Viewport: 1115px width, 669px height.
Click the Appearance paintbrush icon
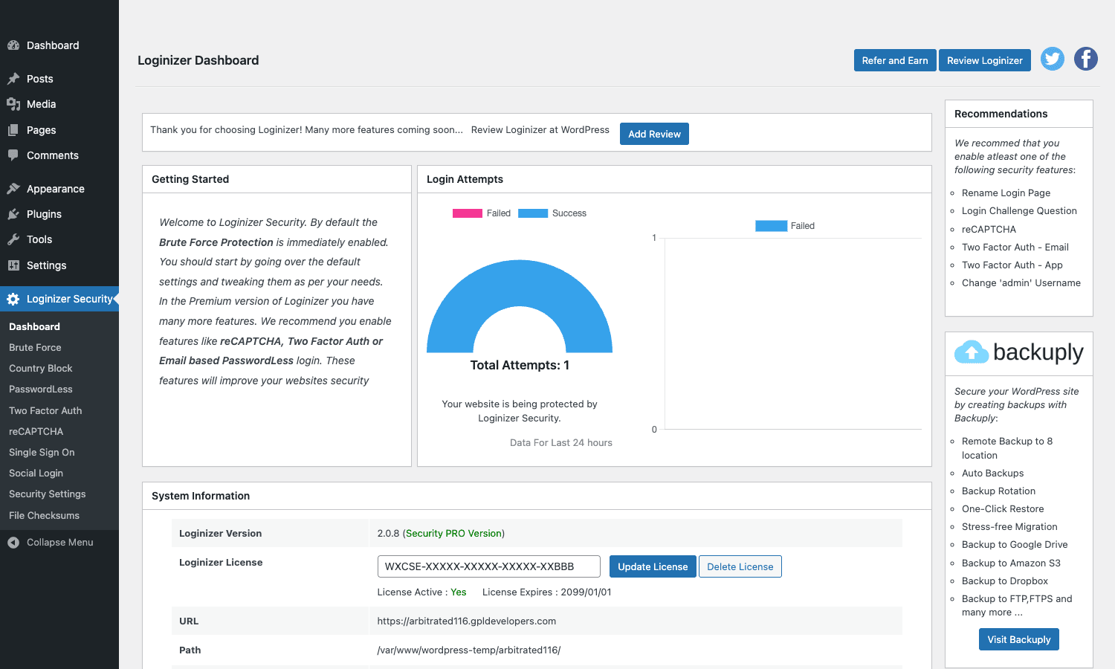[x=13, y=189]
